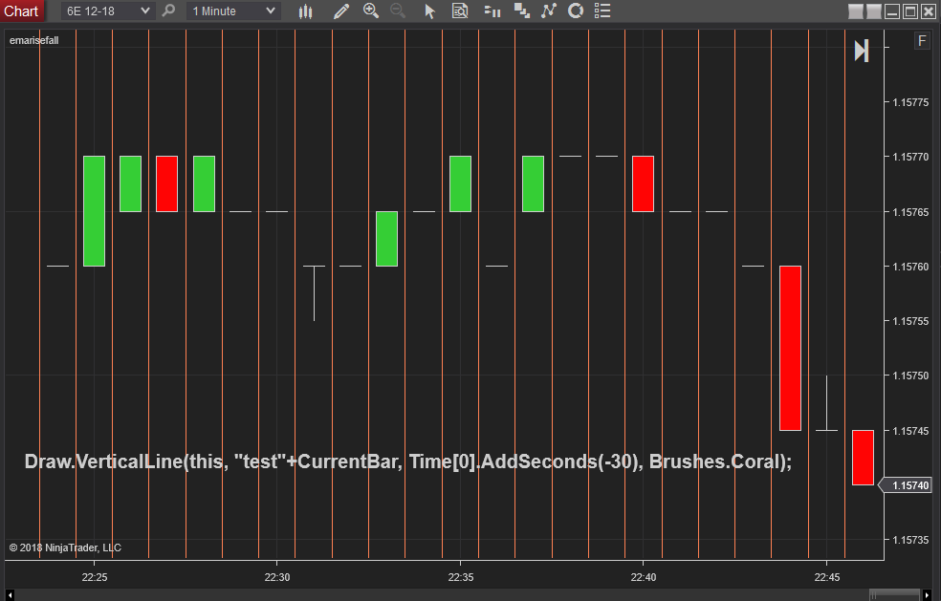Image resolution: width=941 pixels, height=601 pixels.
Task: Click the zoom out magnifier
Action: click(398, 11)
